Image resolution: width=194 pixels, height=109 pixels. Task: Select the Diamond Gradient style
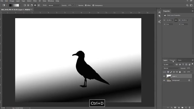38,5
